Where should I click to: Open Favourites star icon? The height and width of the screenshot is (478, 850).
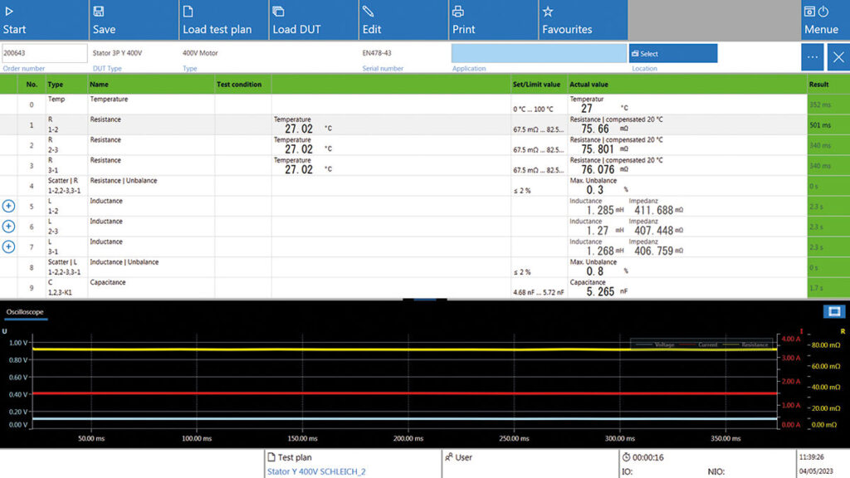click(548, 12)
